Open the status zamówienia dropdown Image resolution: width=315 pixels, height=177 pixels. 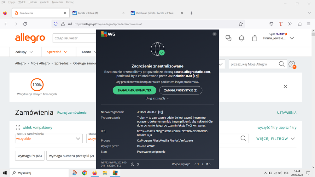coord(49,139)
